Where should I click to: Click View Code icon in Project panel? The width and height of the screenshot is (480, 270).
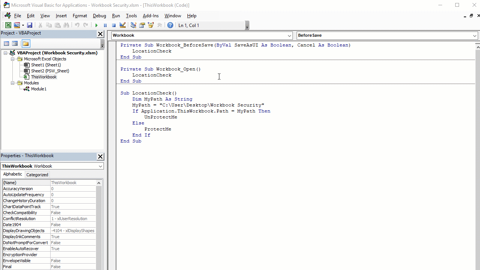pyautogui.click(x=6, y=43)
